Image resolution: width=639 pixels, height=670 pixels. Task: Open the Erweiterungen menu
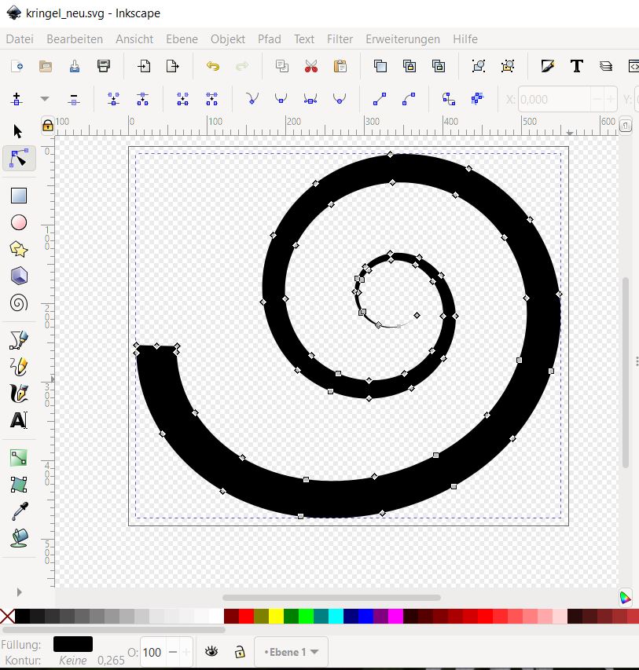(402, 39)
